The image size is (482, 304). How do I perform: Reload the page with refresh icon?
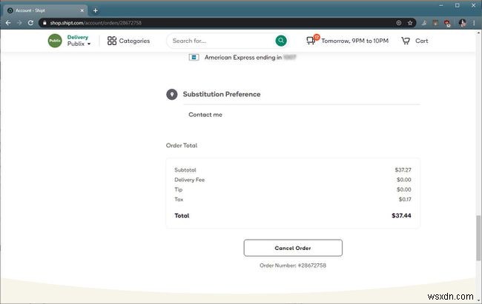tap(30, 23)
